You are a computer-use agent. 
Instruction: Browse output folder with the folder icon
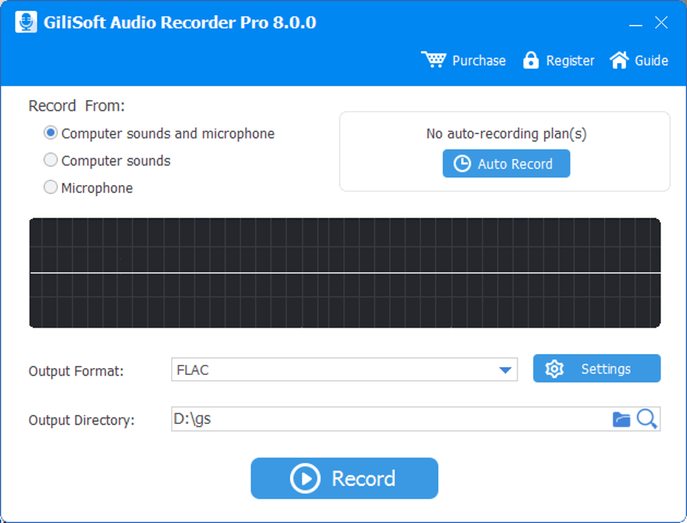pos(621,419)
